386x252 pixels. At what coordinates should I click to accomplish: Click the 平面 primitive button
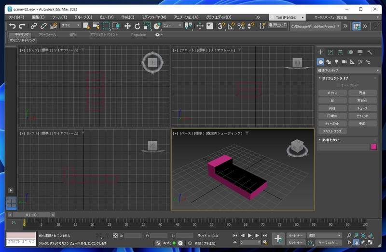click(x=362, y=124)
